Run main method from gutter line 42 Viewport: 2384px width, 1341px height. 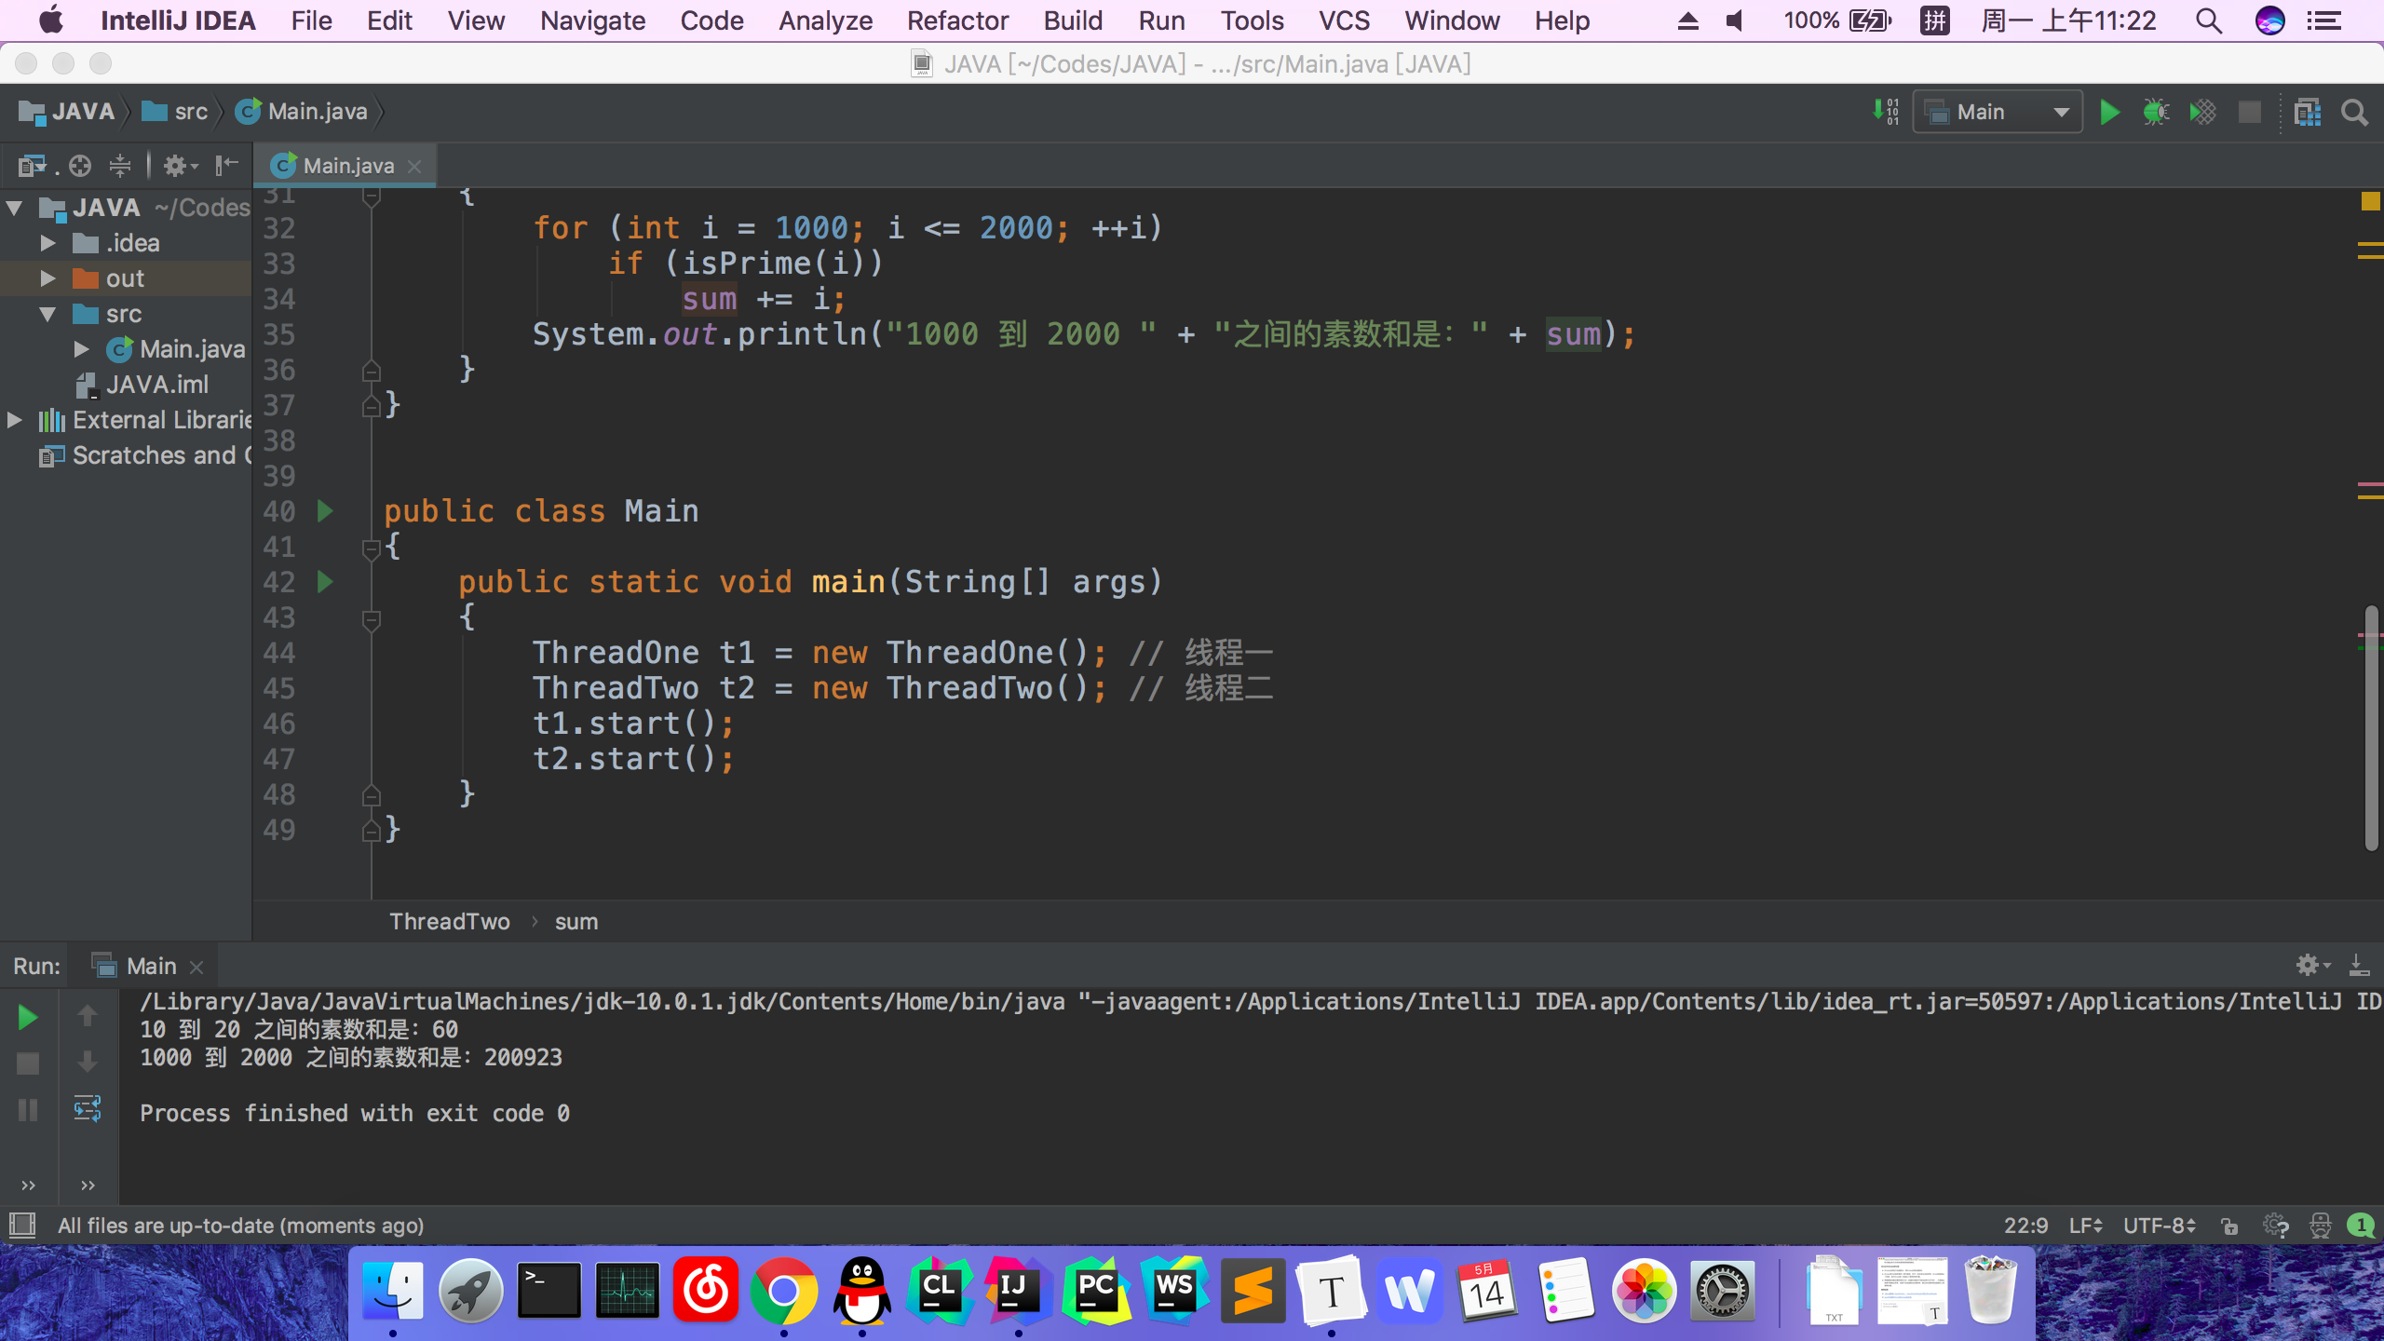coord(325,582)
